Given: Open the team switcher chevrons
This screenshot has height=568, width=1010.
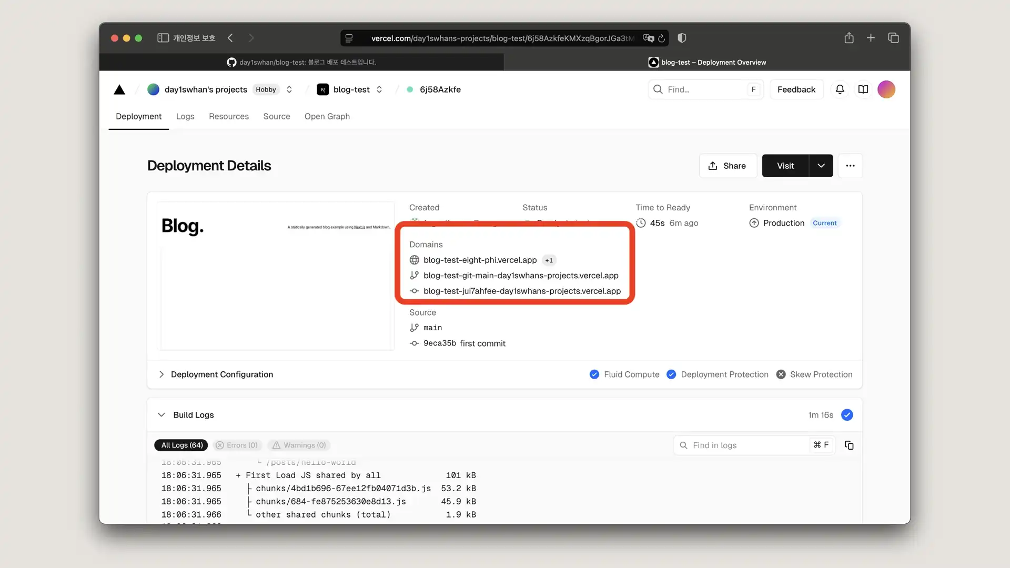Looking at the screenshot, I should (x=289, y=89).
